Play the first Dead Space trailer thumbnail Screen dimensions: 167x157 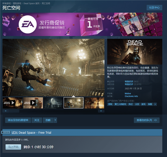click(13, 103)
